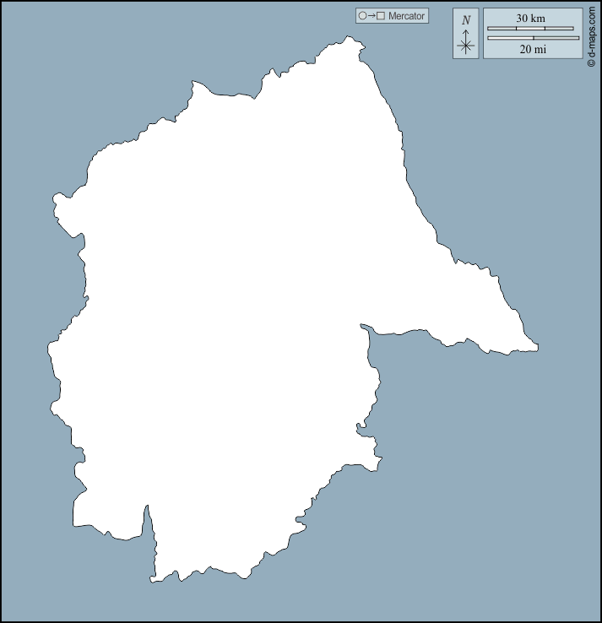602x623 pixels.
Task: Click the Mercator projection label
Action: click(406, 16)
